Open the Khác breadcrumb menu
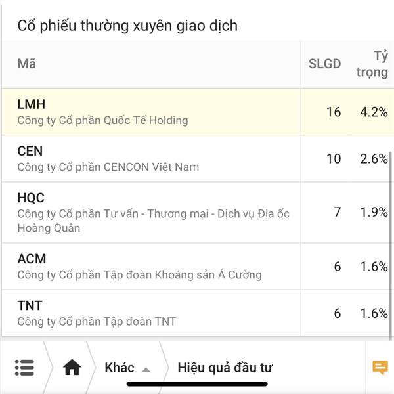 pyautogui.click(x=120, y=368)
